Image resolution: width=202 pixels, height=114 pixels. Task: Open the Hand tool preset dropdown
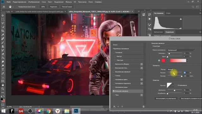coord(13,7)
